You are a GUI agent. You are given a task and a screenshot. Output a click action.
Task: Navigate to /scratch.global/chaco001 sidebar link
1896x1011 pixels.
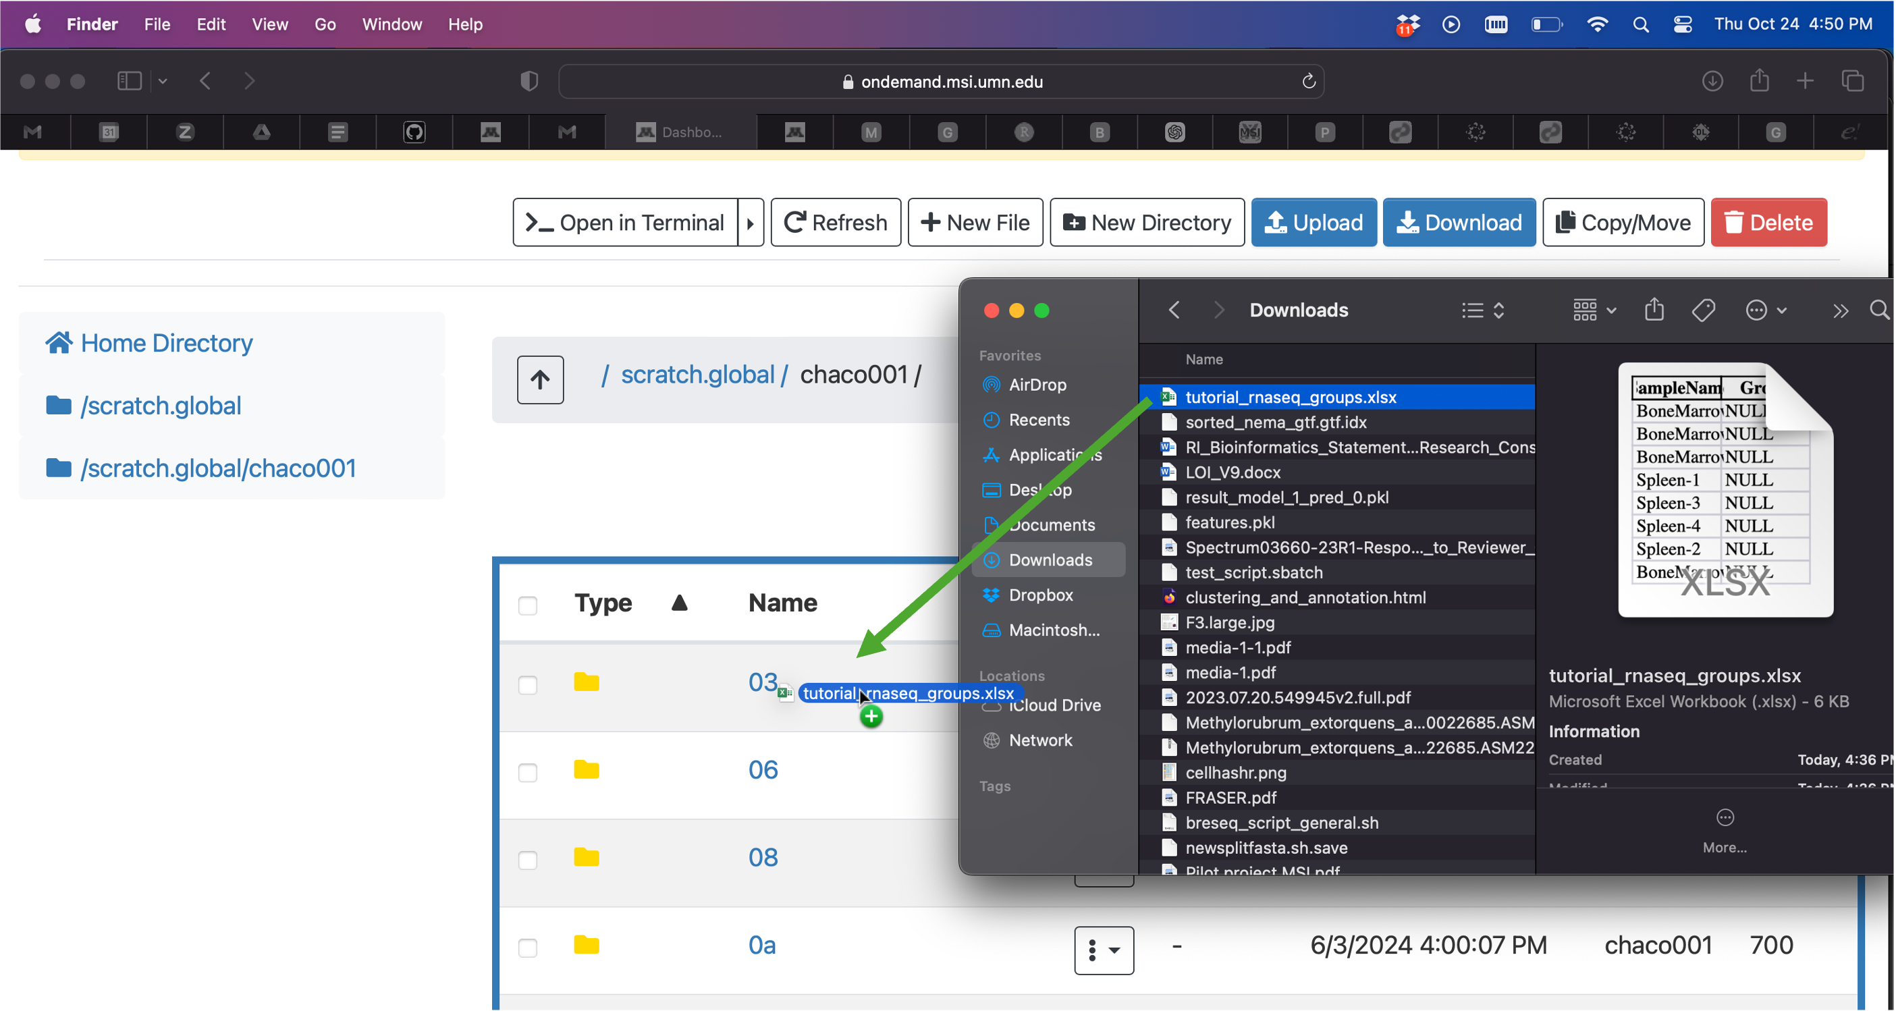201,468
